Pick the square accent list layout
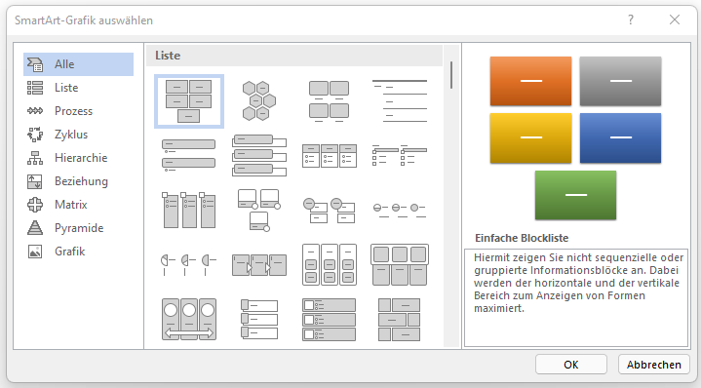The image size is (701, 388). point(400,155)
